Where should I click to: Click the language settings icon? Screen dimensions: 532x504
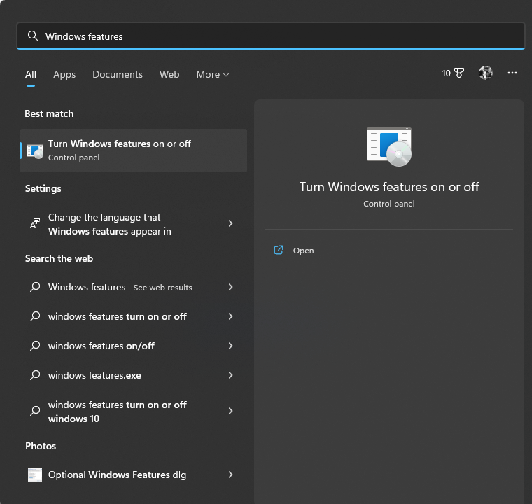[x=35, y=223]
